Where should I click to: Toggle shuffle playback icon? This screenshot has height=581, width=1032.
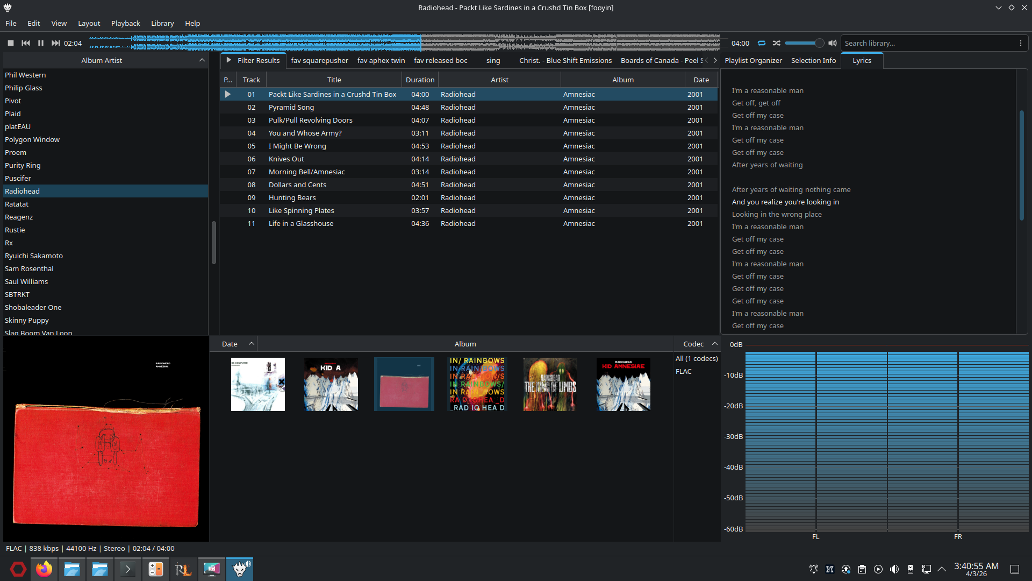click(x=777, y=43)
